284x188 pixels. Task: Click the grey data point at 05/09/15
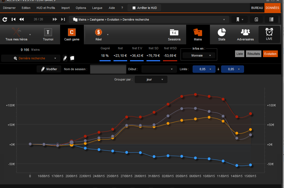pyautogui.click(x=182, y=109)
